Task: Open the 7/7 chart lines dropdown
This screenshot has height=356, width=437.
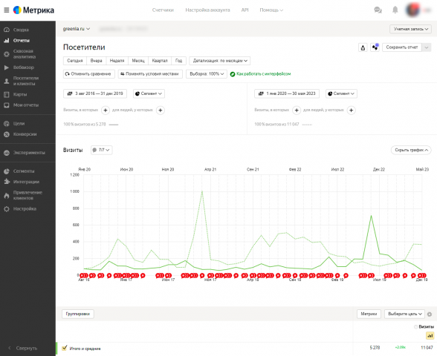Action: [x=101, y=150]
